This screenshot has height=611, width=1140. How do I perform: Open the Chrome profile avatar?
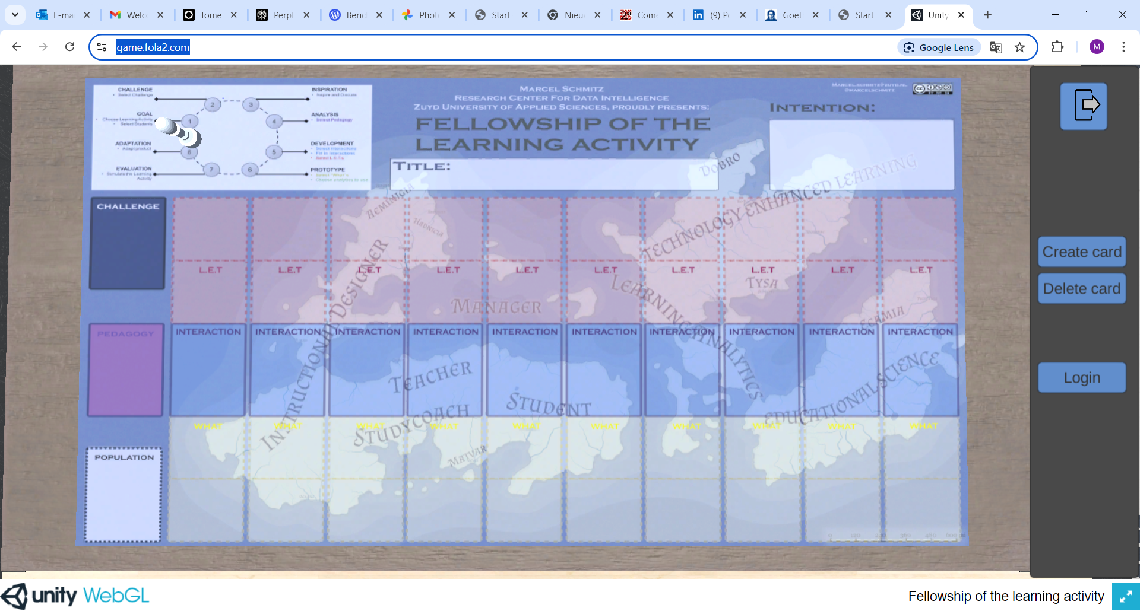pyautogui.click(x=1096, y=47)
